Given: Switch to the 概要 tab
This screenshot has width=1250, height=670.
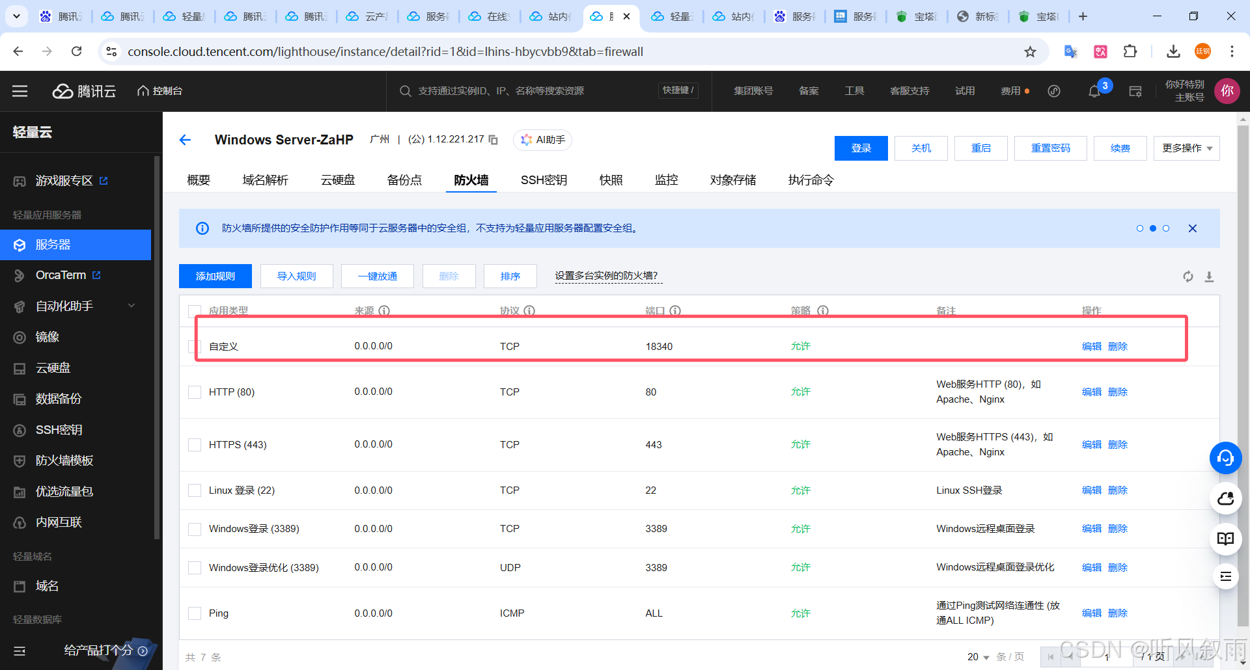Looking at the screenshot, I should (x=199, y=180).
